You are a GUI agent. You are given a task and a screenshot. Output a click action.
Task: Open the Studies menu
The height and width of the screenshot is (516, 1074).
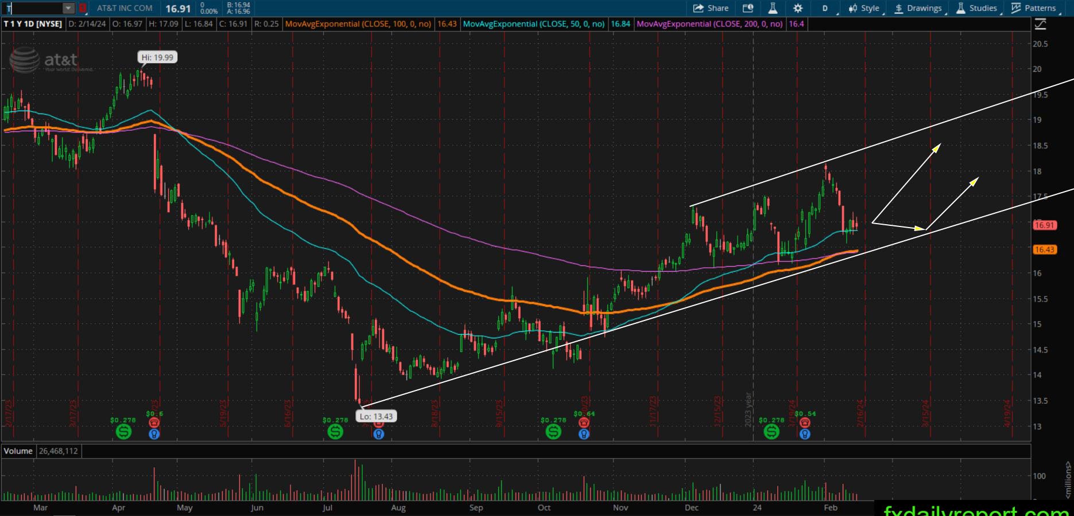[977, 8]
